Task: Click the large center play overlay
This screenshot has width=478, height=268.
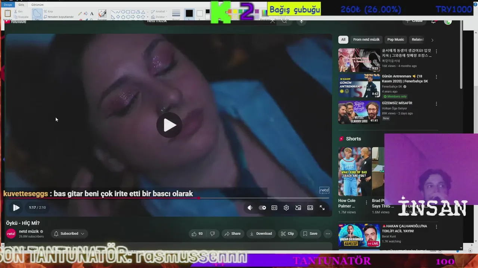Action: click(x=169, y=125)
